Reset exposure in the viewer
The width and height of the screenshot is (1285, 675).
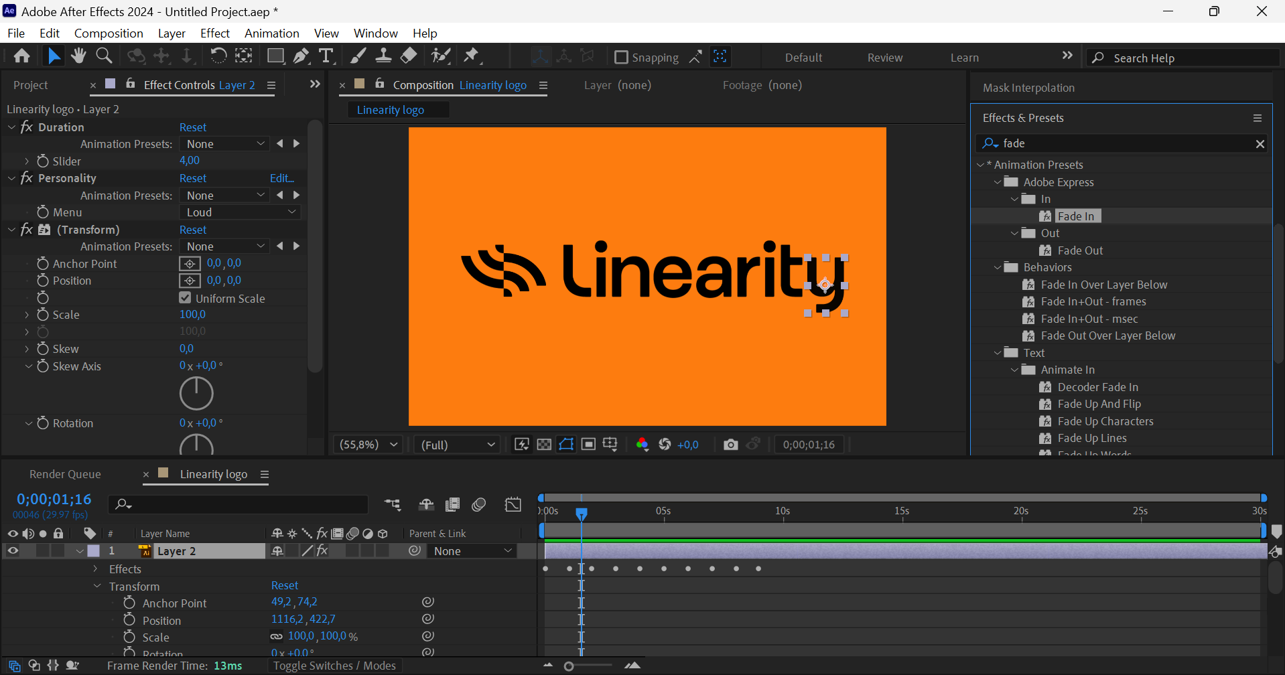point(665,445)
